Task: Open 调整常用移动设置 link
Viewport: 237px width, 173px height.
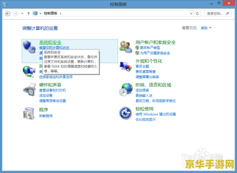Action: pyautogui.click(x=53, y=101)
